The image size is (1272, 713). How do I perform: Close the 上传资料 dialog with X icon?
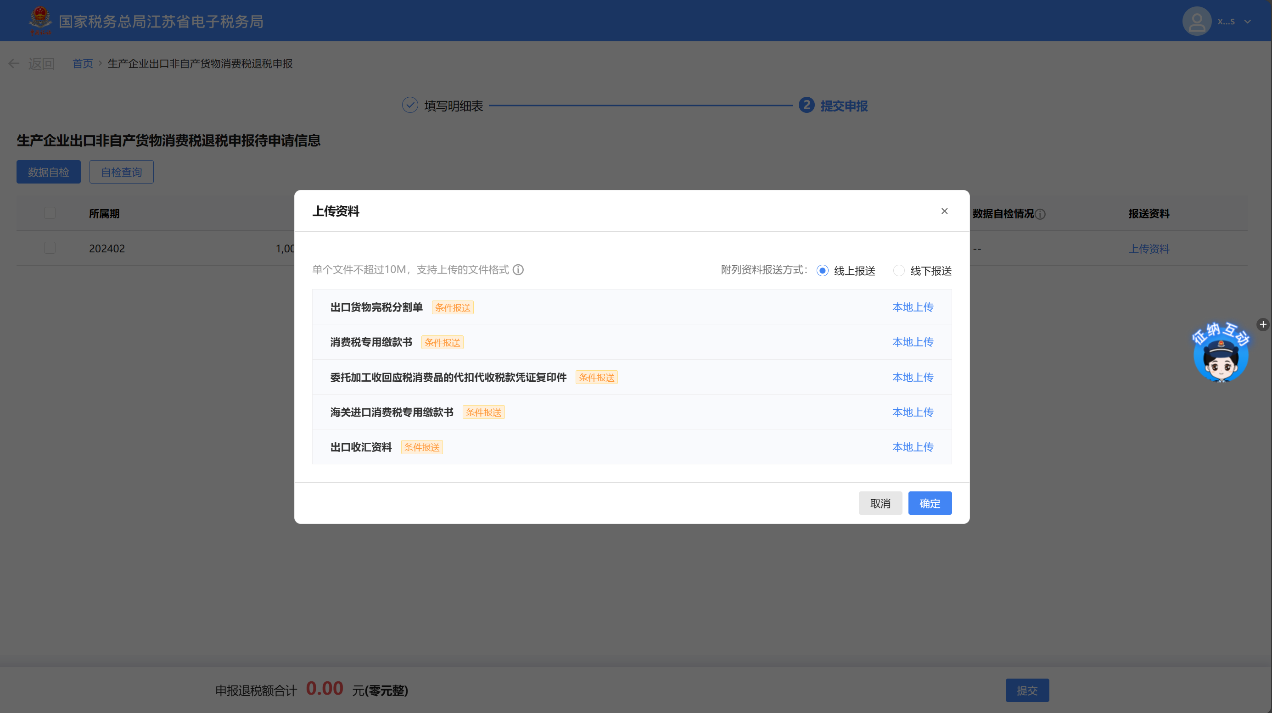coord(944,211)
